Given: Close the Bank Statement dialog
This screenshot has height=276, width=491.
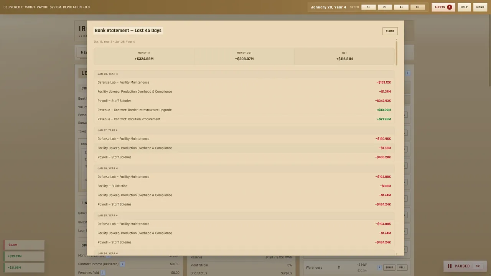Looking at the screenshot, I should pyautogui.click(x=390, y=31).
